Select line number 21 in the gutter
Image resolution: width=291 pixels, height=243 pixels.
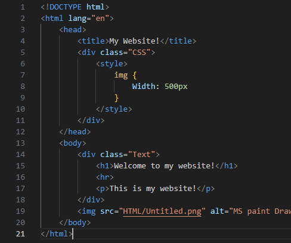20,234
